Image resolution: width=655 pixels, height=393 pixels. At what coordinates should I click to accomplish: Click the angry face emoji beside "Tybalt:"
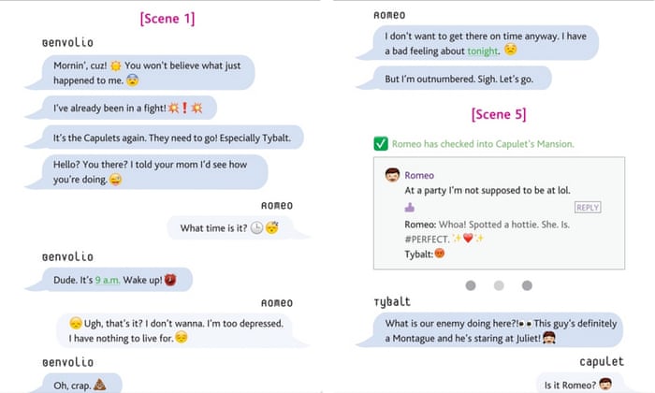[439, 254]
